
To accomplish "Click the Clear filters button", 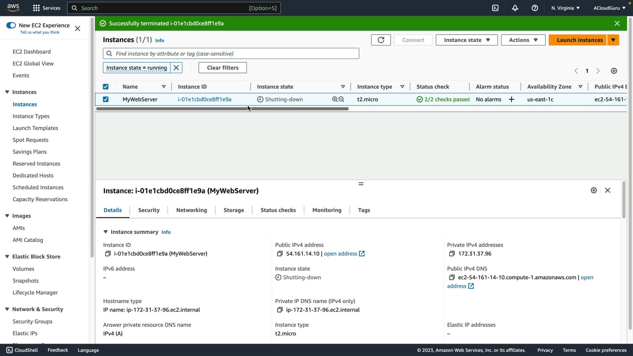I will pos(223,68).
